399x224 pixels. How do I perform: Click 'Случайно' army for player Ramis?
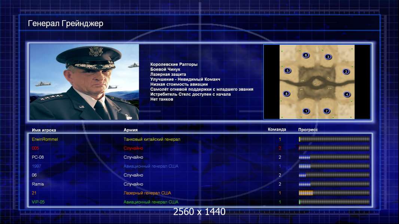pyautogui.click(x=133, y=184)
